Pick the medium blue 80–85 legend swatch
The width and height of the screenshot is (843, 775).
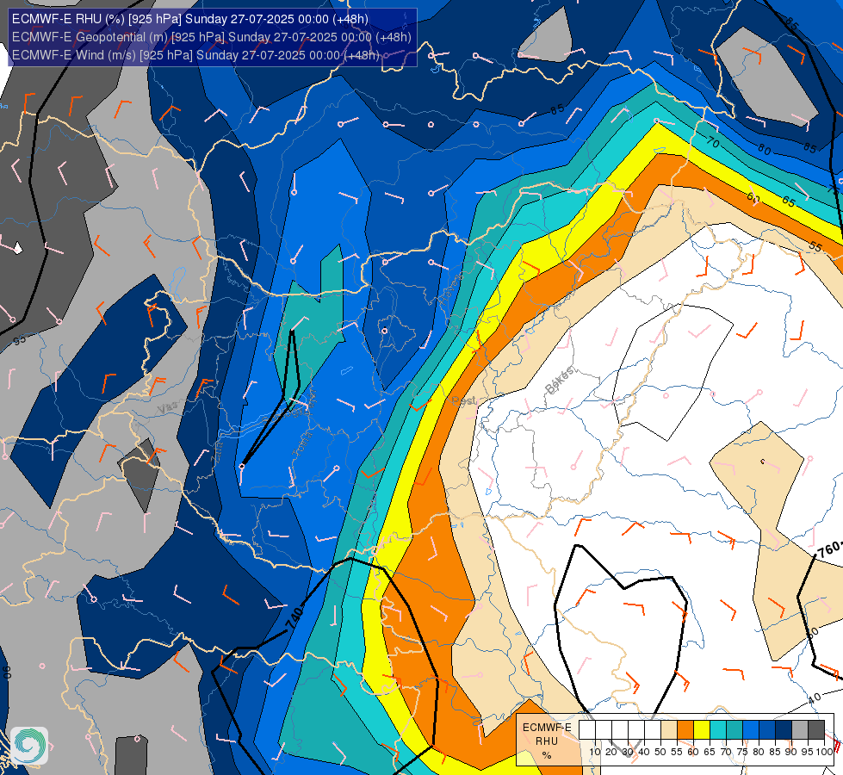pyautogui.click(x=767, y=730)
